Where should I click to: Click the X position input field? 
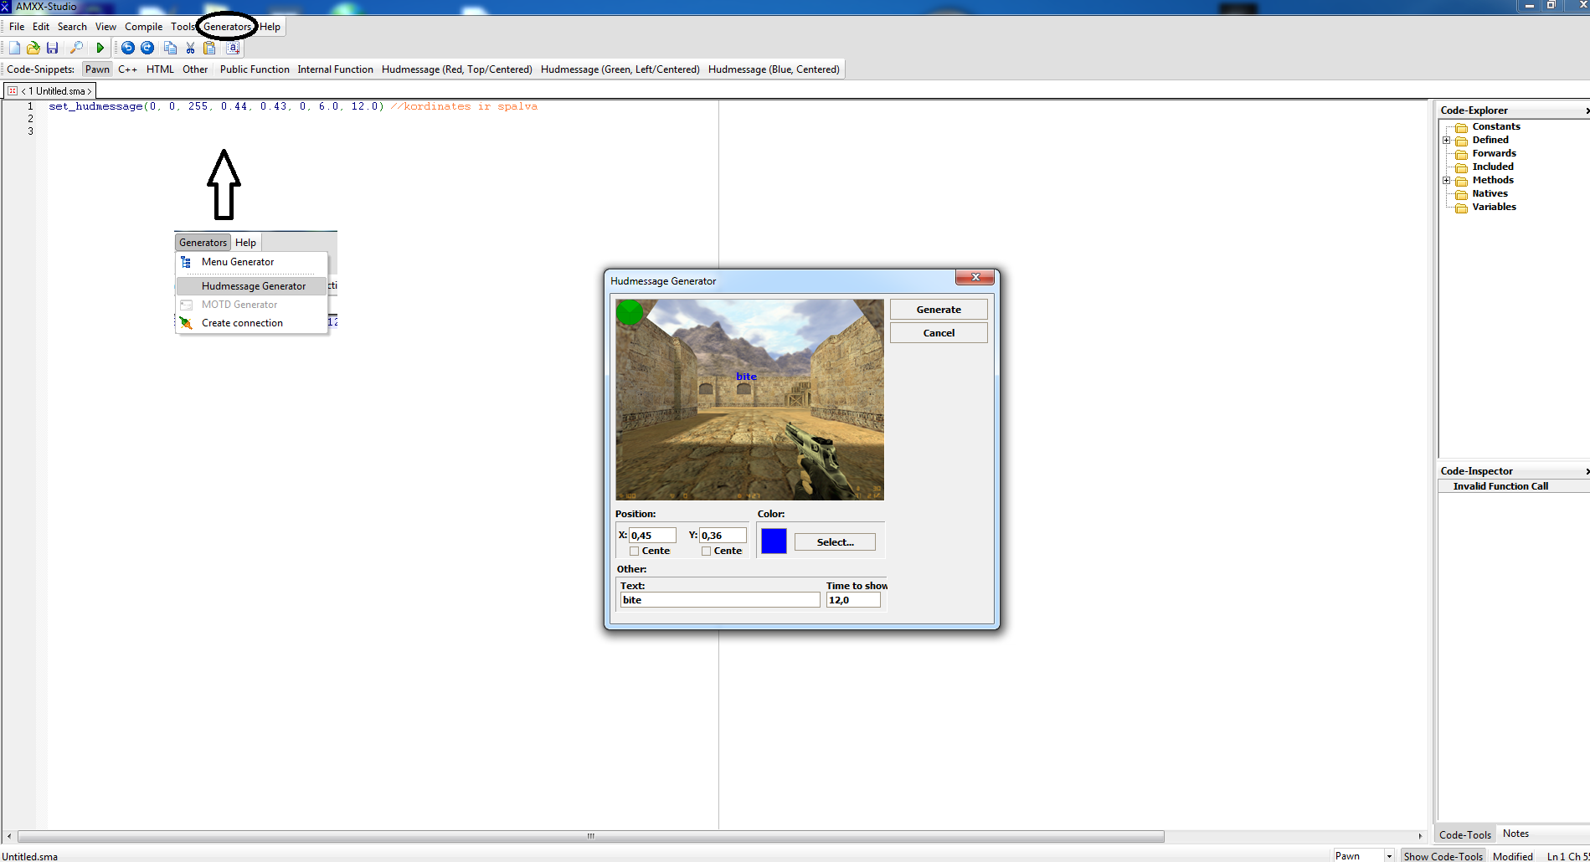coord(652,536)
